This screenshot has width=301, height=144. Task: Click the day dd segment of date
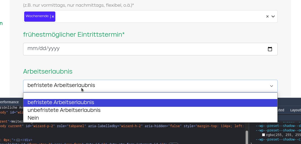(x=43, y=49)
